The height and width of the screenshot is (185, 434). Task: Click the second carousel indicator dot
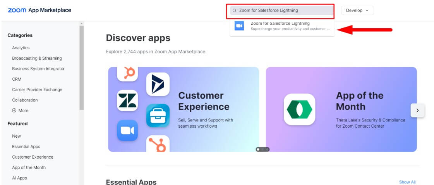point(262,149)
